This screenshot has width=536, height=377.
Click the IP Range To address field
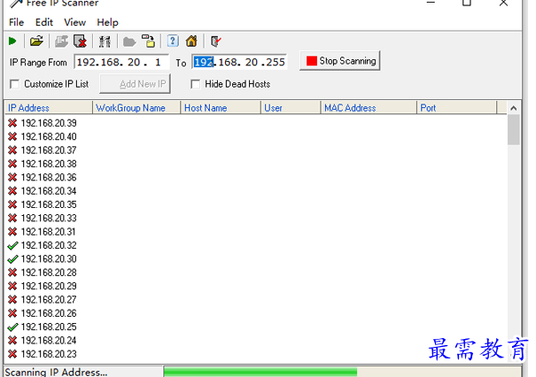239,62
